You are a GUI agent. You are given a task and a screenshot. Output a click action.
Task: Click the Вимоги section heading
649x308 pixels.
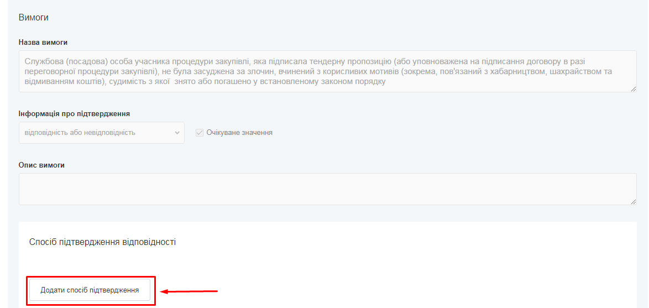(34, 18)
